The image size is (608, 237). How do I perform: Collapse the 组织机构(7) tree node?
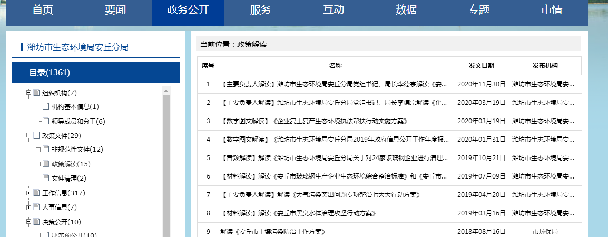[28, 93]
